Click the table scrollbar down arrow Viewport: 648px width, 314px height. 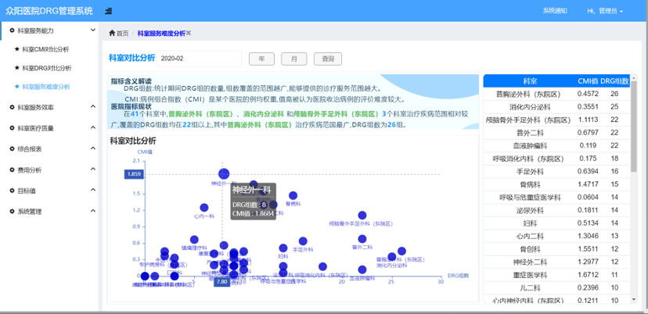pos(634,300)
